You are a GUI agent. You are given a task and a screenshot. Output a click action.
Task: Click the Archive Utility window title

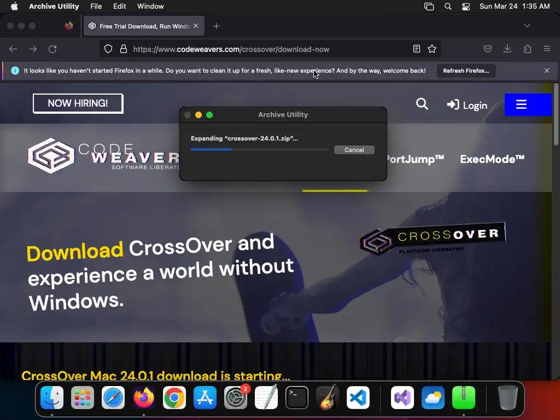pyautogui.click(x=283, y=115)
